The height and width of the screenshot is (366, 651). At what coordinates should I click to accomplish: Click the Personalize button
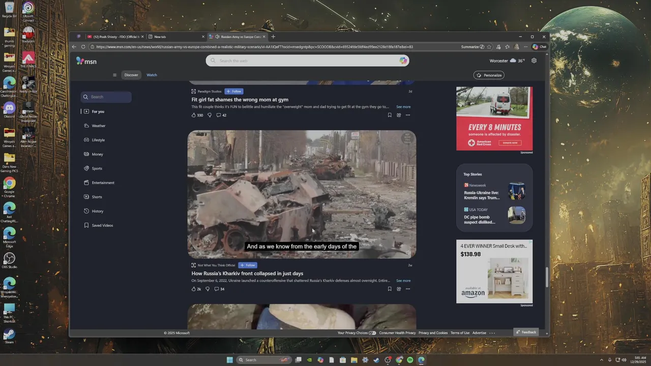click(x=489, y=75)
